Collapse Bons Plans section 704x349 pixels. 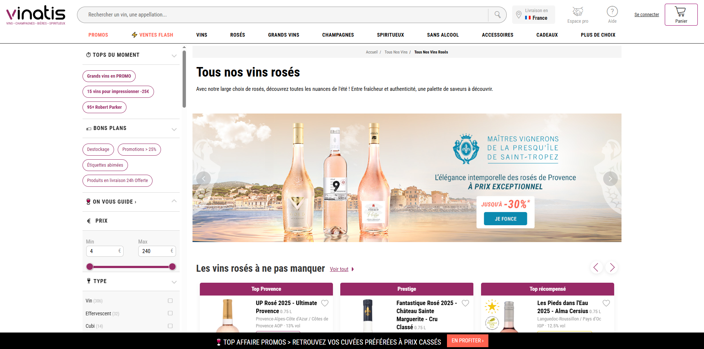174,129
